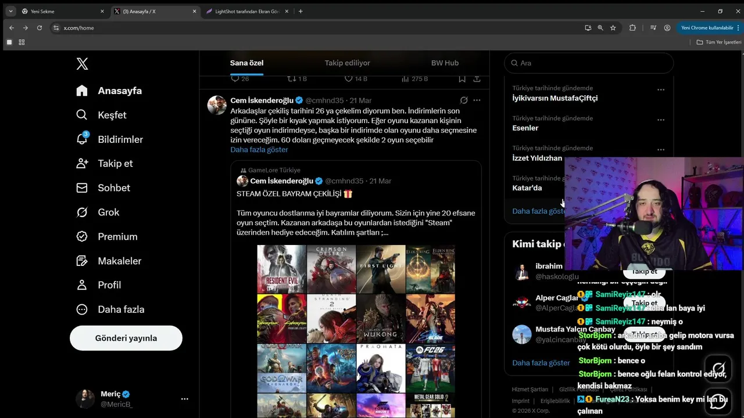Viewport: 744px width, 418px height.
Task: Open three-dot menu on Cem İskenderoğlu's post
Action: (x=477, y=100)
